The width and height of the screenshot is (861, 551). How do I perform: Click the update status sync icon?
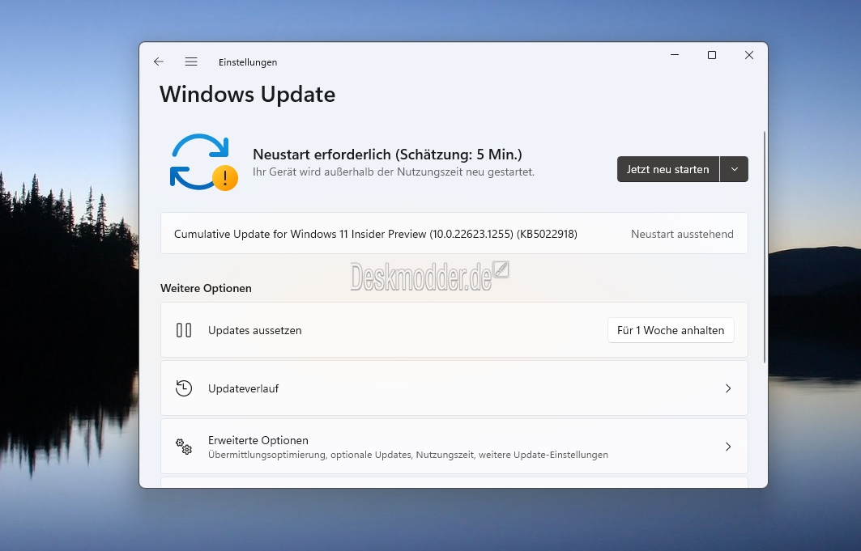point(204,163)
